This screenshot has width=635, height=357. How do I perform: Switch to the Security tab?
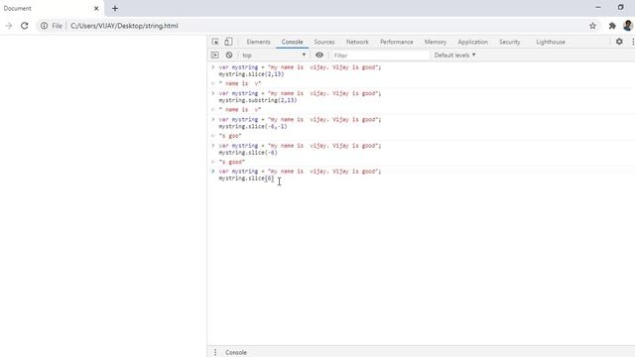[509, 42]
